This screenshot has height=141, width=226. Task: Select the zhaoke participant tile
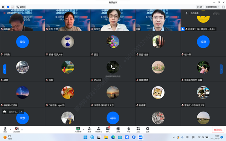tap(113, 69)
